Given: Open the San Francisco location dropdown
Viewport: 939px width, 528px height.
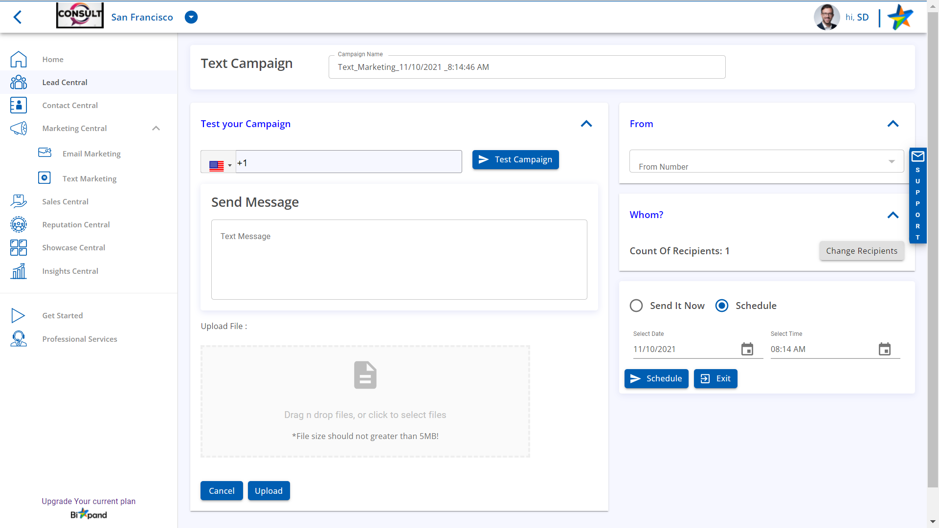Looking at the screenshot, I should pyautogui.click(x=191, y=17).
